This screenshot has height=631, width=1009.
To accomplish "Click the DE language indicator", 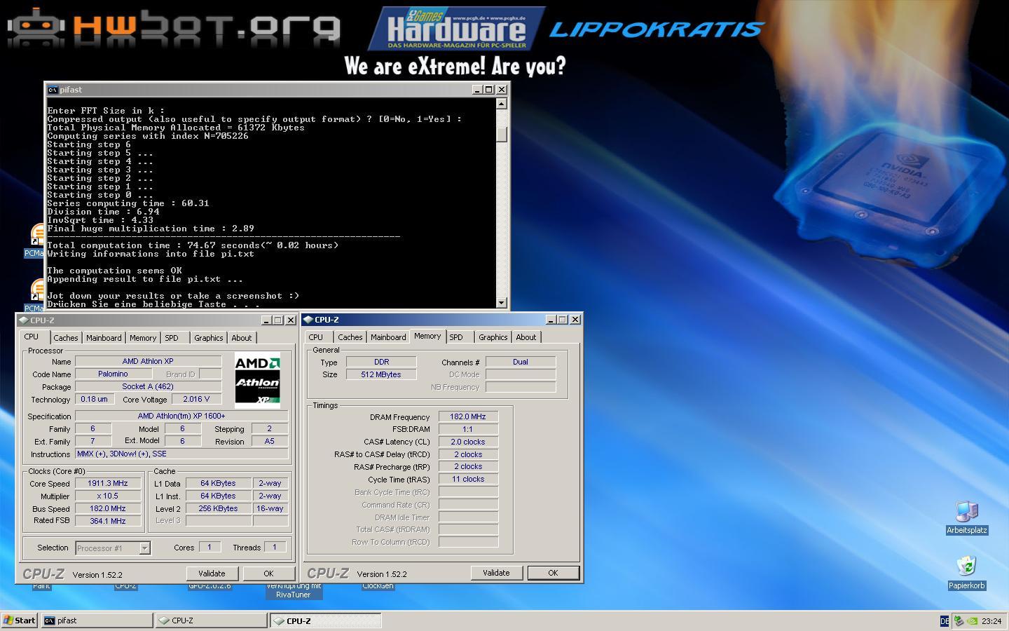I will coord(945,620).
